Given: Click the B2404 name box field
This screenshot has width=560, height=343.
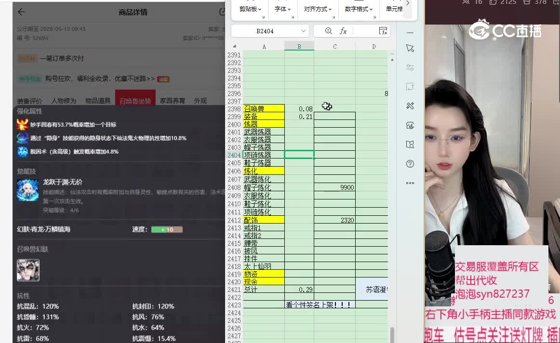Looking at the screenshot, I should pyautogui.click(x=265, y=31).
